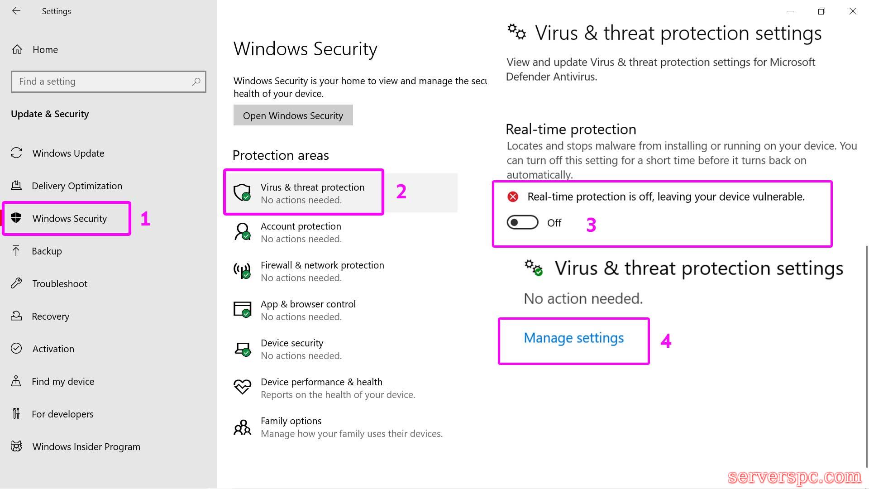Click the Manage settings link

click(573, 338)
